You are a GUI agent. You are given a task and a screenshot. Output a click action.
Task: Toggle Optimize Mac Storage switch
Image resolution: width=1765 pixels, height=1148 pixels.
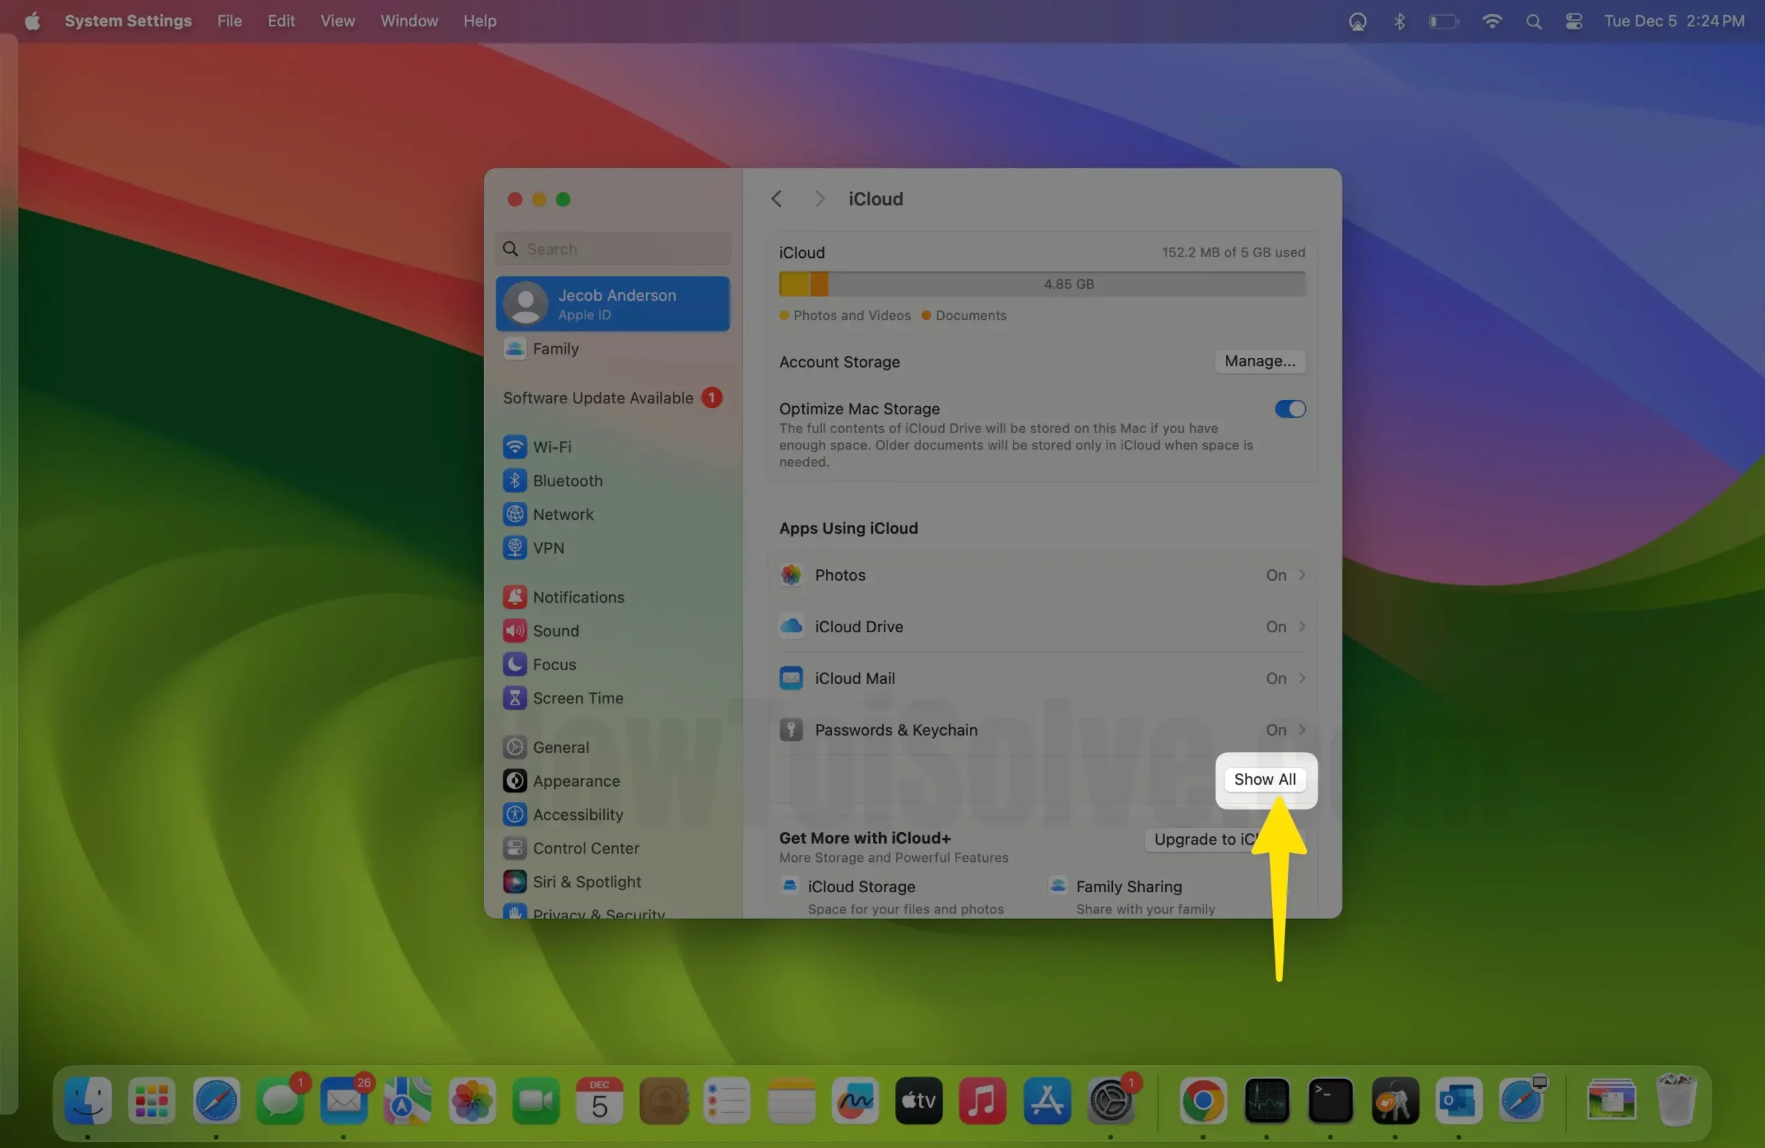pyautogui.click(x=1290, y=410)
